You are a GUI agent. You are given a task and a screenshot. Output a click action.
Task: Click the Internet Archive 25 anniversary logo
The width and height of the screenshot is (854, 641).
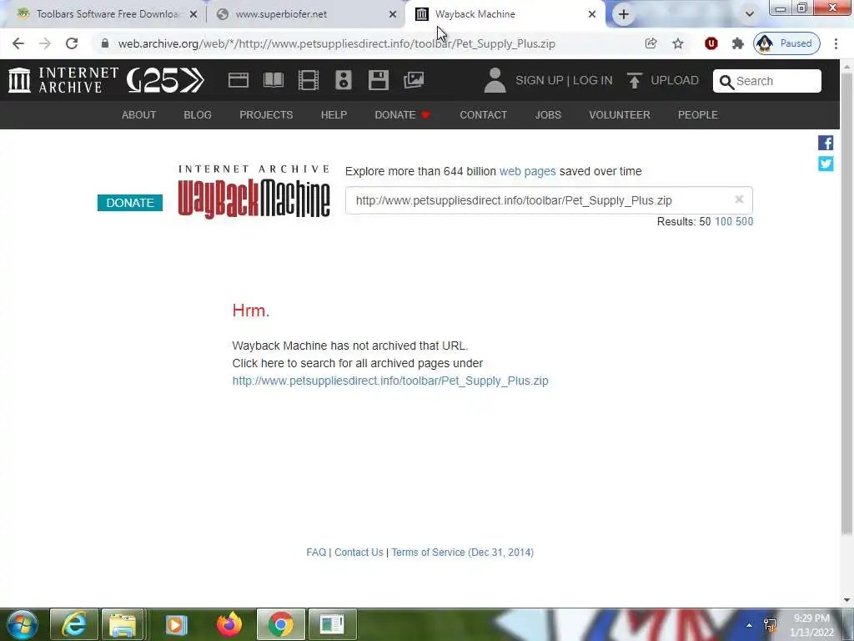point(166,80)
